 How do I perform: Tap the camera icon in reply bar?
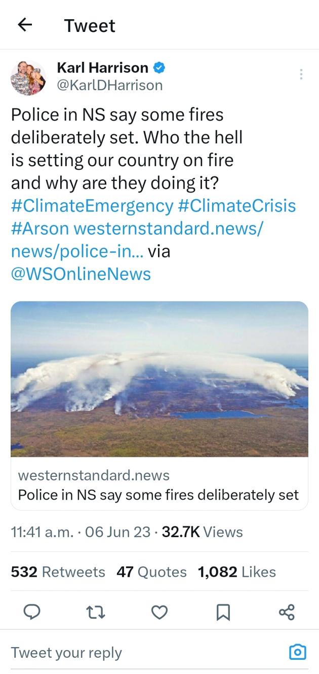[x=297, y=652]
